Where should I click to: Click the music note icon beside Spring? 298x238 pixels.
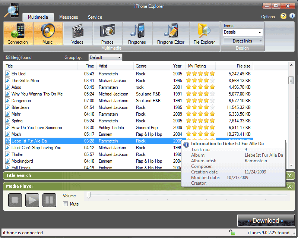point(7,121)
